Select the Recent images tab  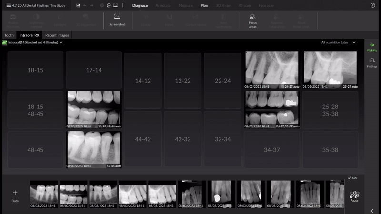[x=57, y=35]
